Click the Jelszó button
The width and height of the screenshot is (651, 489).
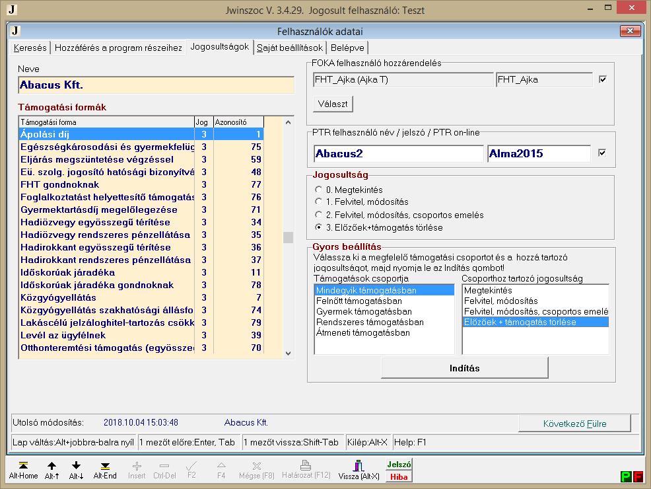pos(399,465)
